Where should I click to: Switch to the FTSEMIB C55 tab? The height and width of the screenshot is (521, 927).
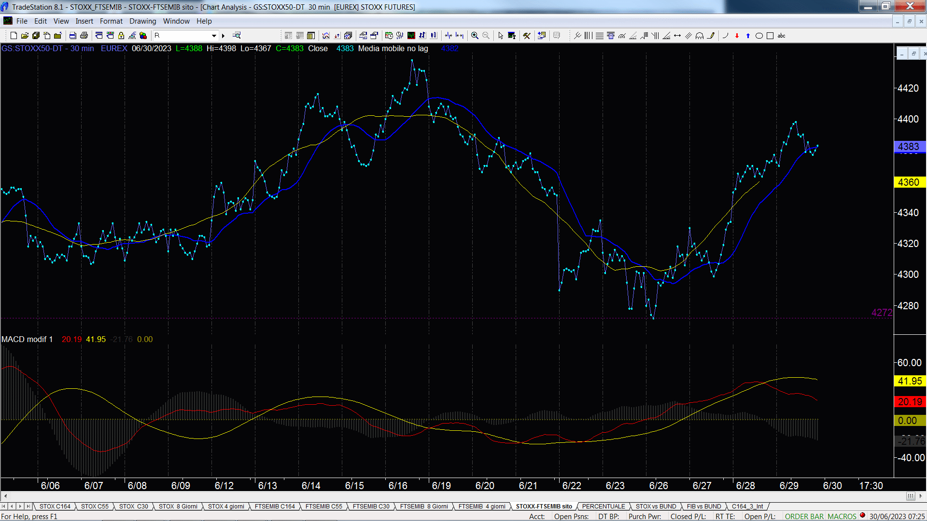(323, 507)
